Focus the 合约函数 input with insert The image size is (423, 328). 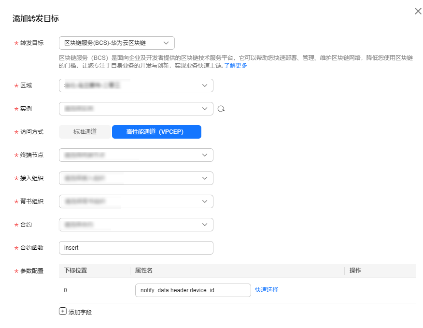(x=136, y=248)
